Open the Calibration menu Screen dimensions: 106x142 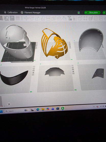(x=11, y=12)
